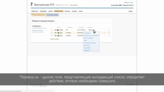This screenshot has height=92, width=164.
Task: Switch to the Правила маршрутизации sub-tab
Action: [38, 15]
